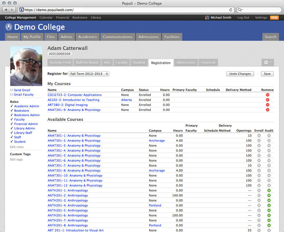This screenshot has width=284, height=232.
Task: Click the Email Faculty link
Action: click(24, 95)
